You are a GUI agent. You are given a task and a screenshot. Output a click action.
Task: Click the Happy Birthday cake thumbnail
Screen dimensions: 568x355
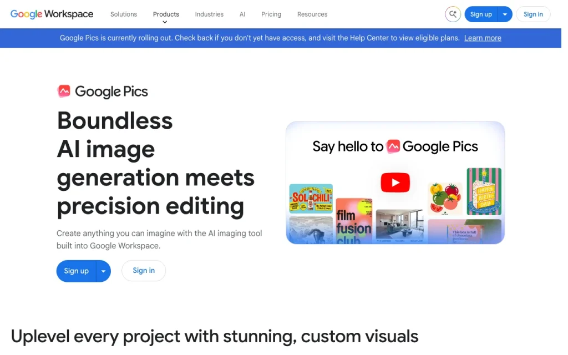click(x=484, y=191)
